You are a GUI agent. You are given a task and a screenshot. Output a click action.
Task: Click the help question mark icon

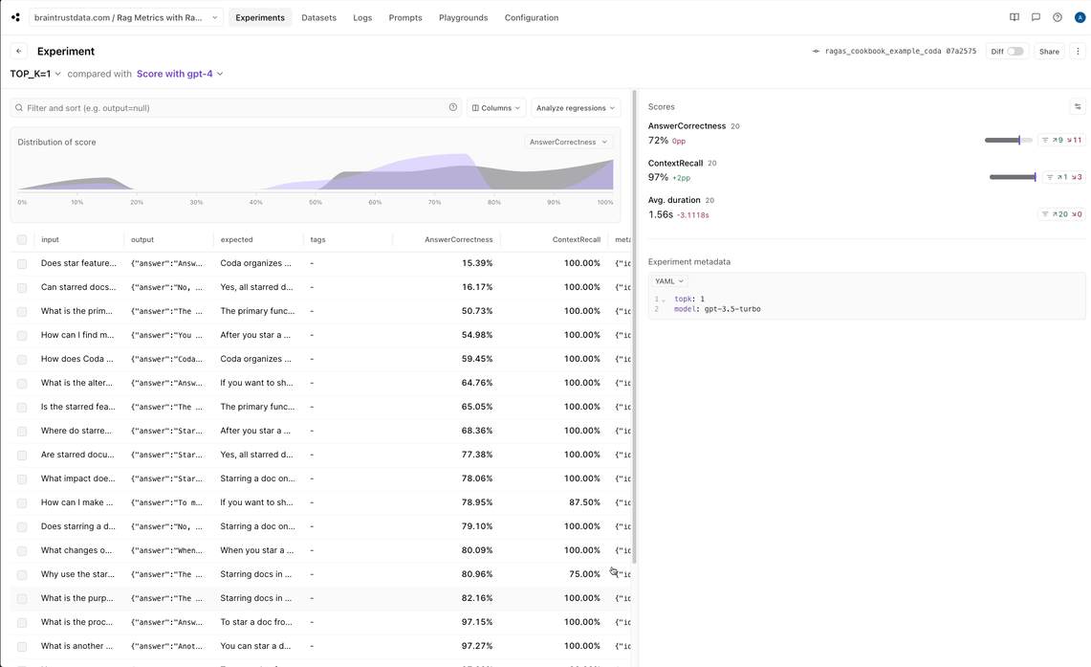point(1057,17)
